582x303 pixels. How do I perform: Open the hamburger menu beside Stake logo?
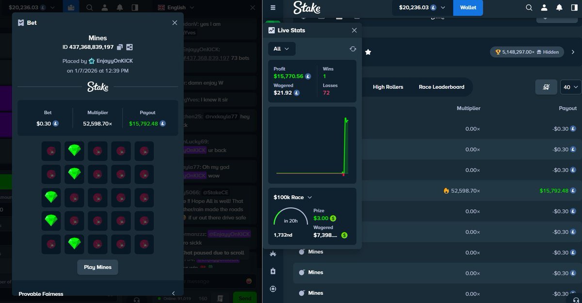click(x=273, y=7)
